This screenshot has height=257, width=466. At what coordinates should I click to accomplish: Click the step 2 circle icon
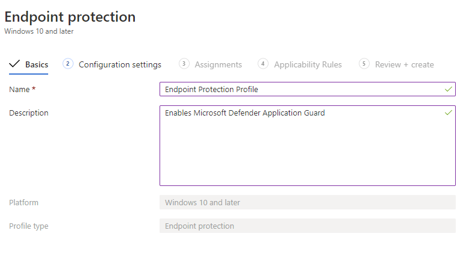(68, 64)
